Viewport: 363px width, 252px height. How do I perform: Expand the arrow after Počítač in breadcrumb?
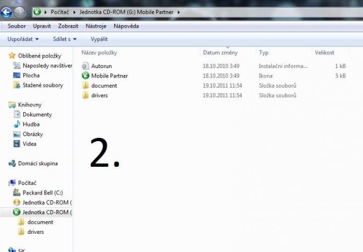(x=74, y=12)
